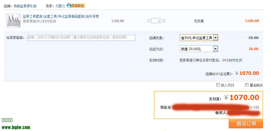Increase quantity with the plus icon
The width and height of the screenshot is (271, 131).
[x=164, y=21]
